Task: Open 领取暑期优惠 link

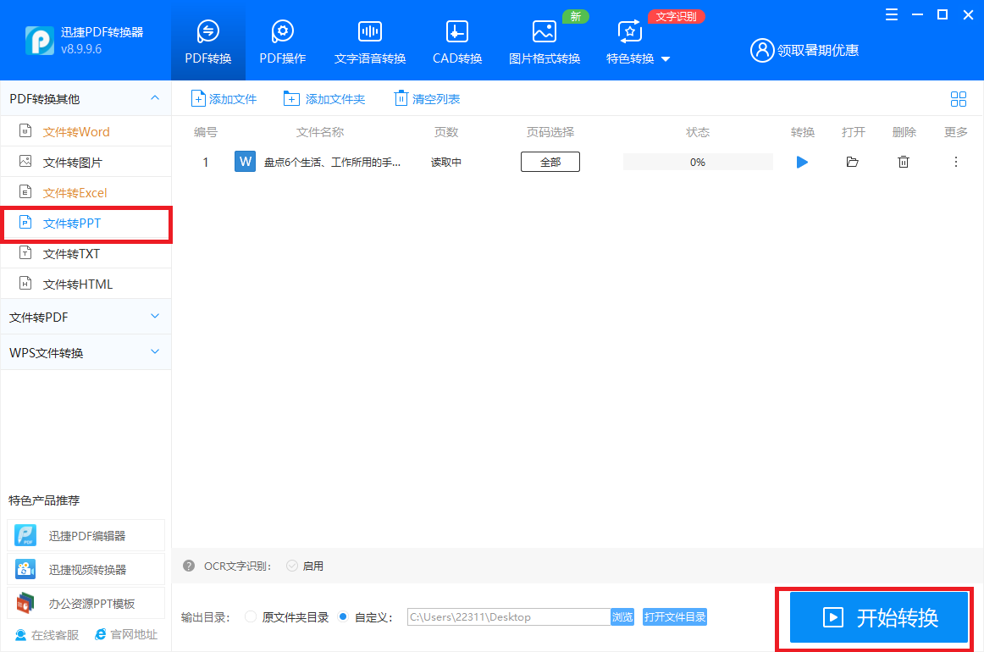Action: (818, 50)
